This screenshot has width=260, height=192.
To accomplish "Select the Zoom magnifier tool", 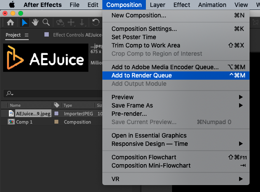I will (46, 22).
